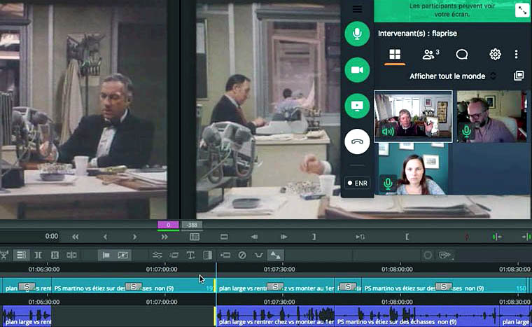Step one frame backward with the left arrow

(x=105, y=237)
